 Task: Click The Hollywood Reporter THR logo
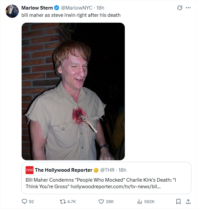click(30, 170)
